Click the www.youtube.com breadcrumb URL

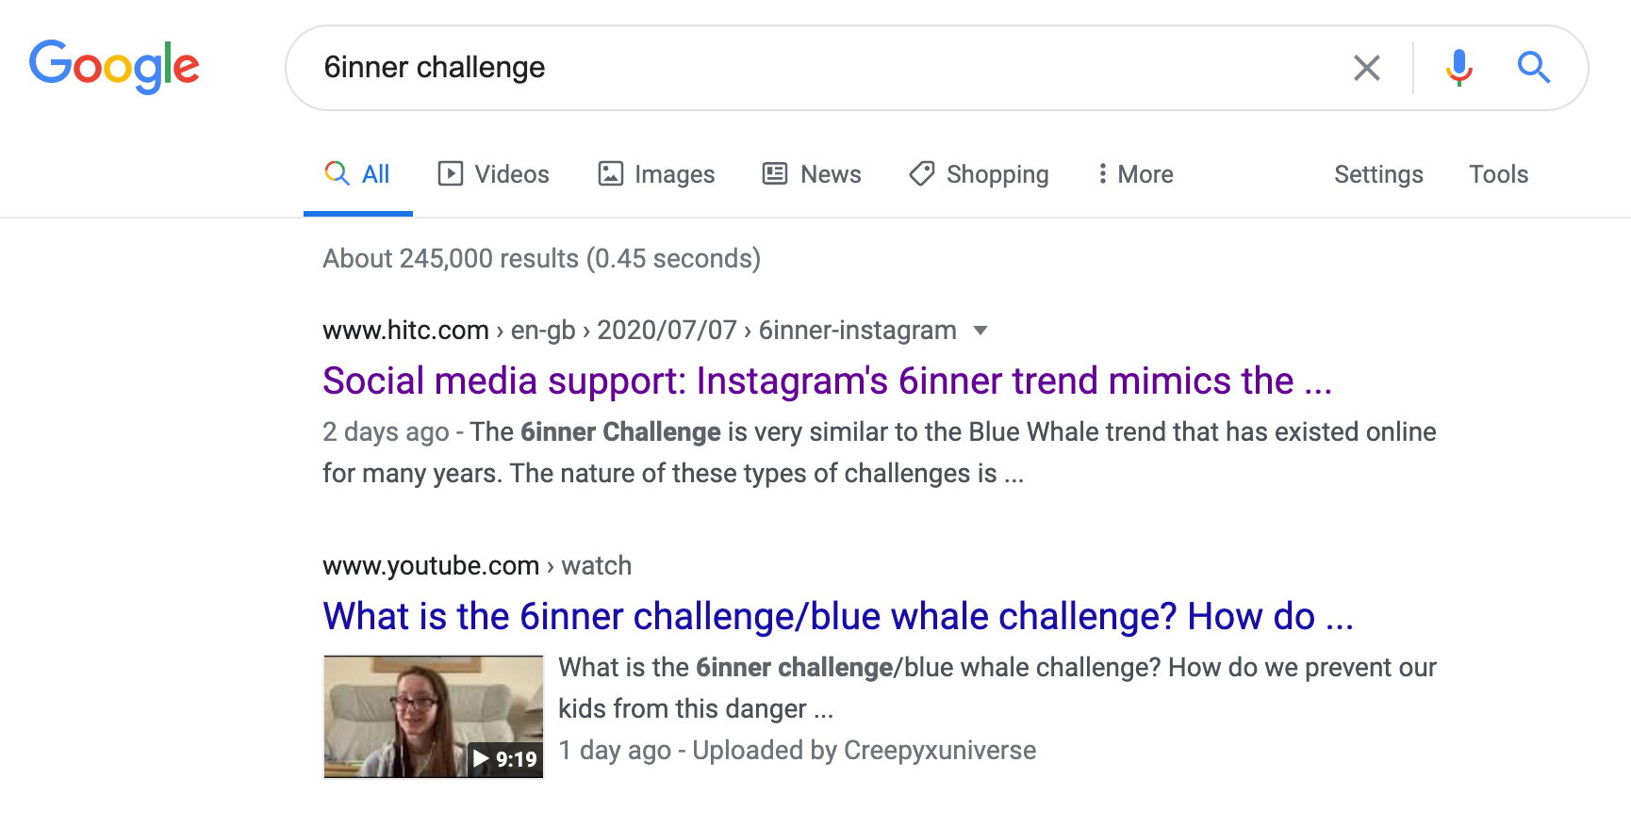coord(431,566)
